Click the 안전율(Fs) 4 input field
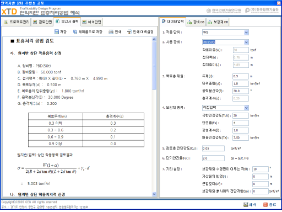The width and height of the screenshot is (282, 212). click(241, 123)
